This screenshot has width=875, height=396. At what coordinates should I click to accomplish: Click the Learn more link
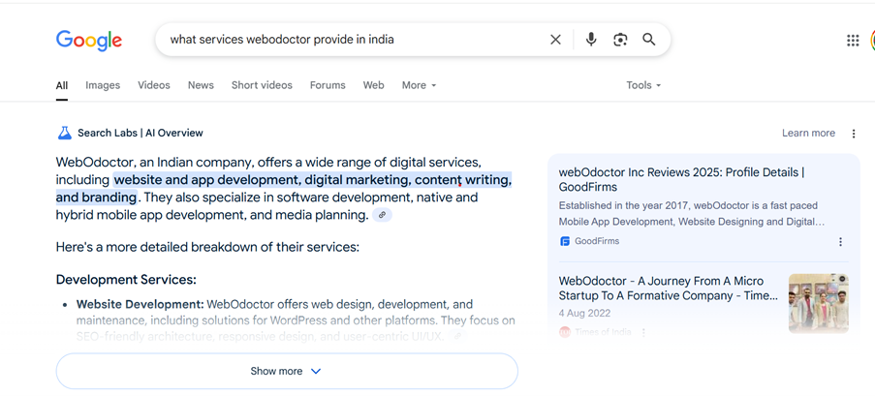click(808, 134)
